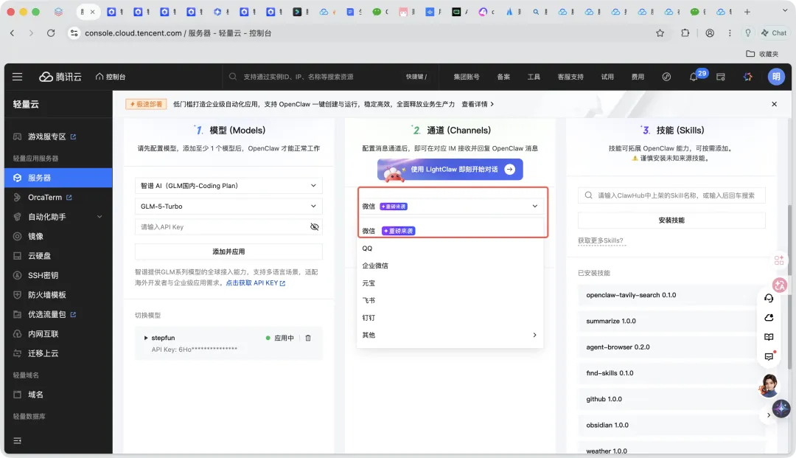Select 飞书 in the channel list
Image resolution: width=796 pixels, height=458 pixels.
click(450, 300)
